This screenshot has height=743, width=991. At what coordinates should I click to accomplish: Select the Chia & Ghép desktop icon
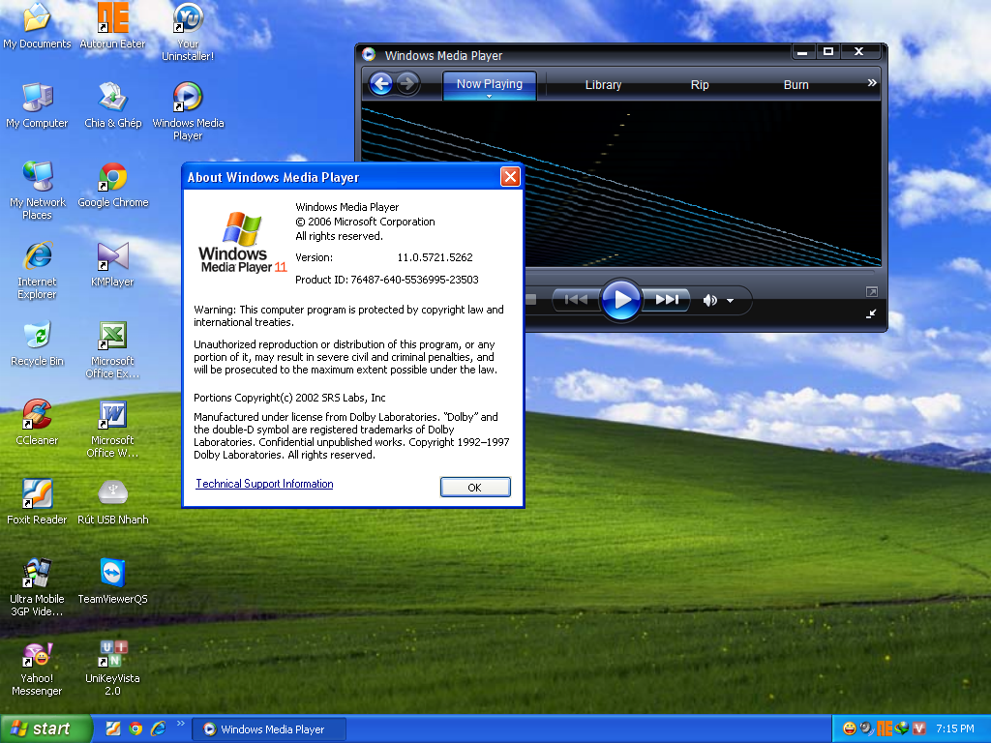click(x=112, y=105)
